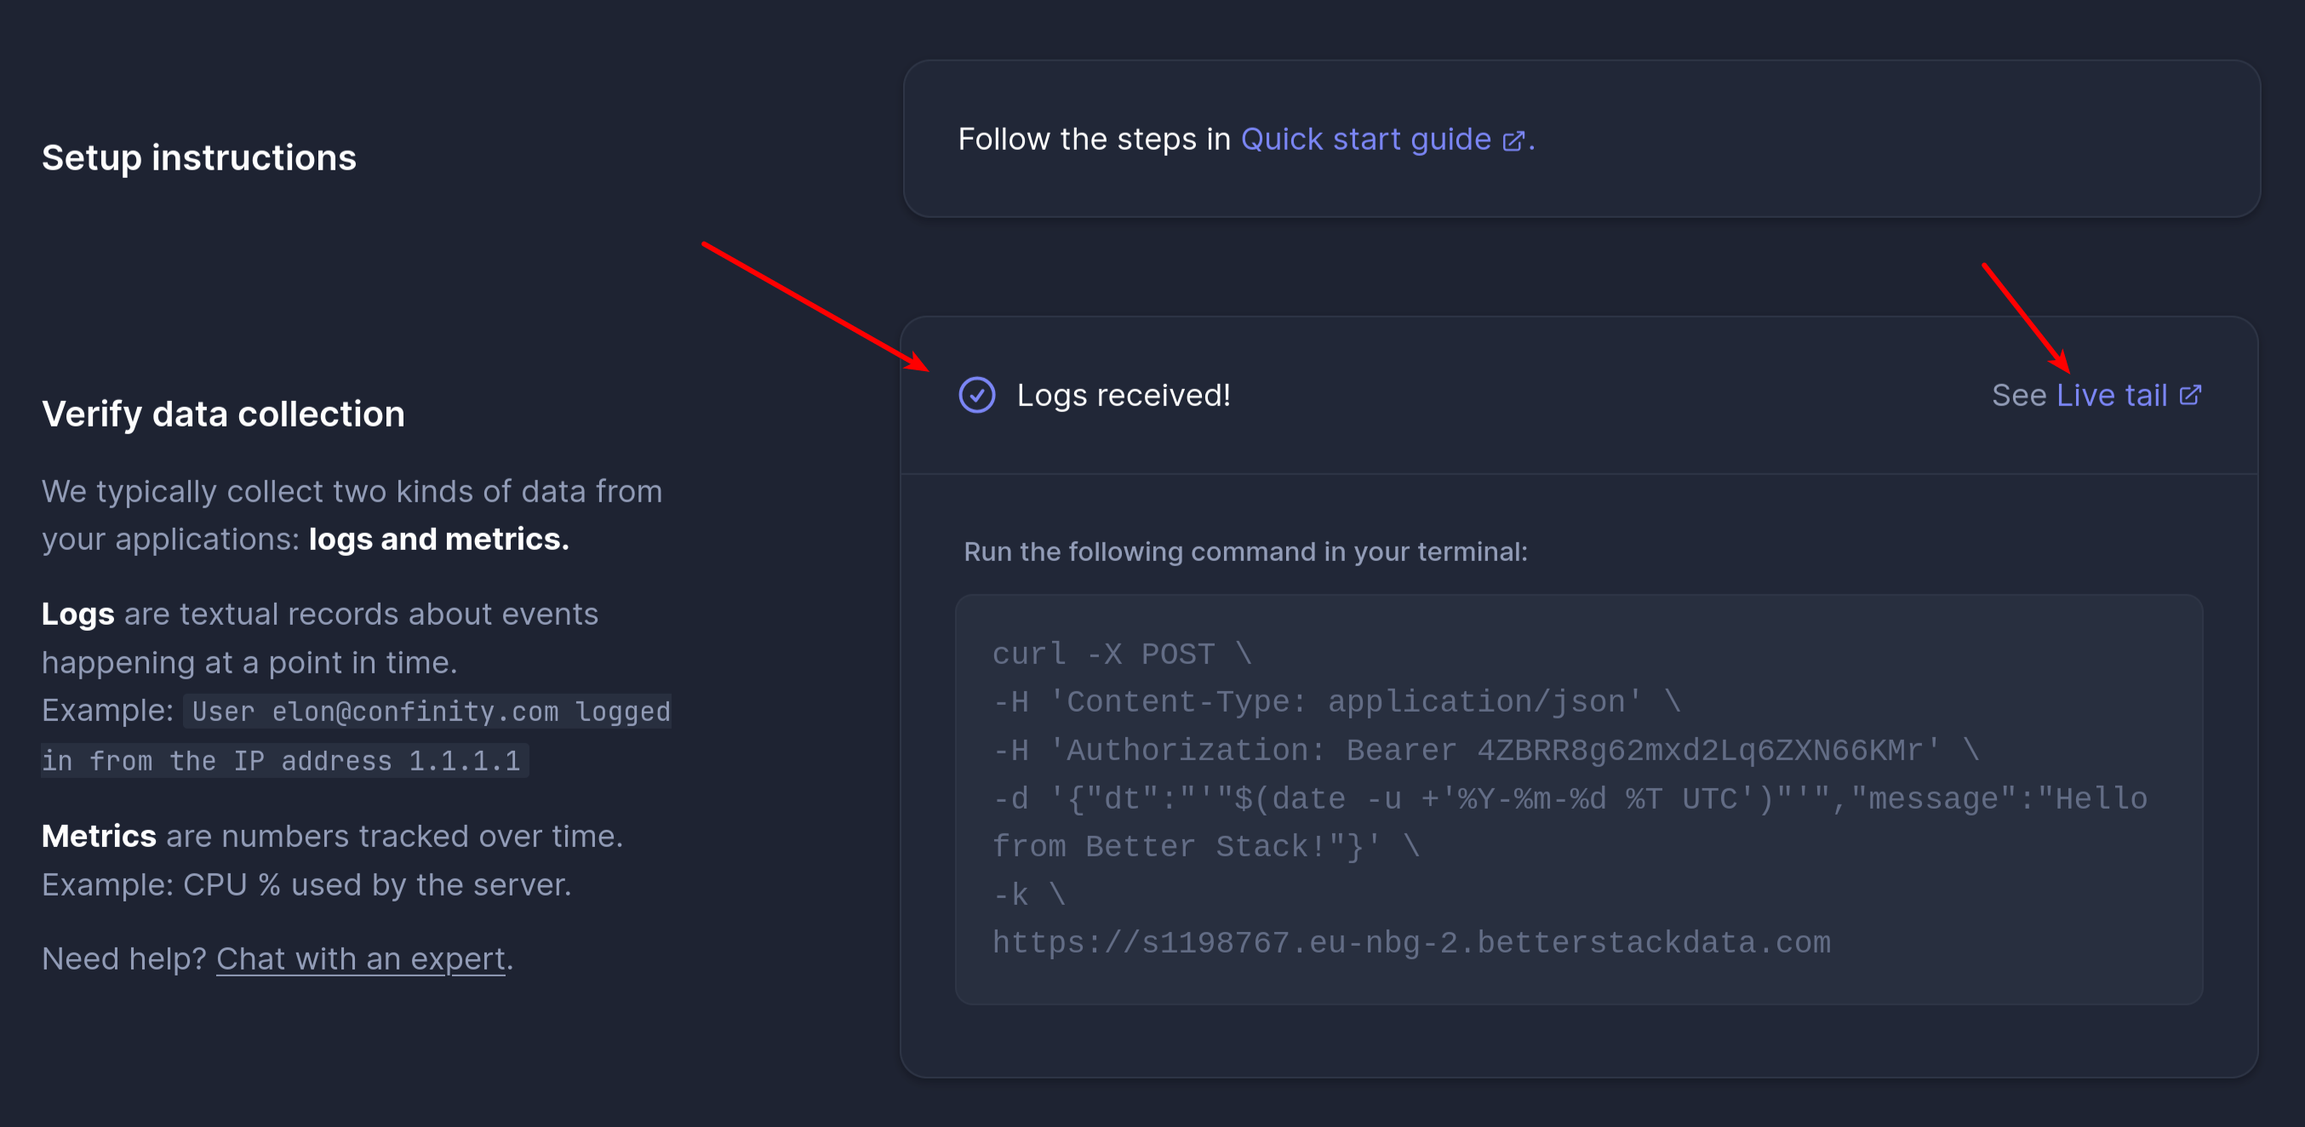Click the betterstackdata.com URL in the code block

click(x=1411, y=942)
